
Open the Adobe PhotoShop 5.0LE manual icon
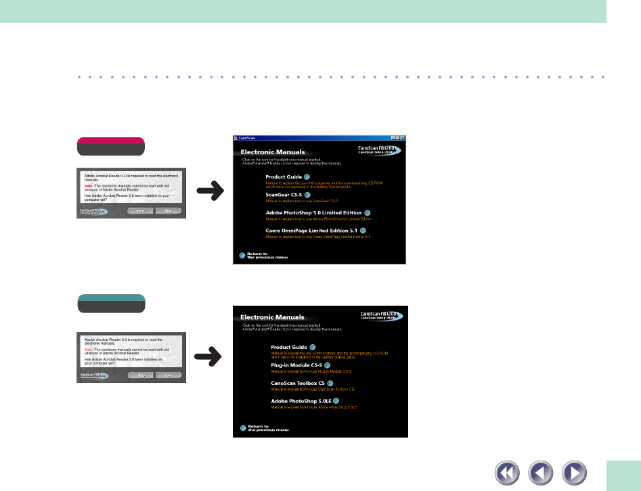[x=336, y=401]
